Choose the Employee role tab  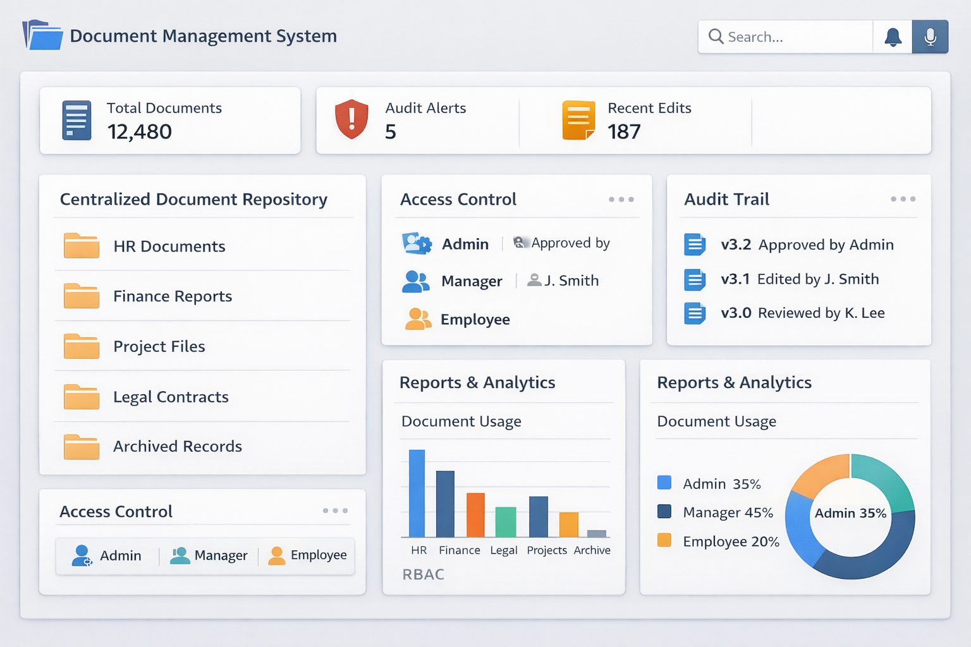[308, 555]
